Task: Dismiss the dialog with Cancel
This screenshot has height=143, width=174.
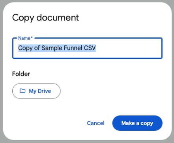Action: [95, 123]
